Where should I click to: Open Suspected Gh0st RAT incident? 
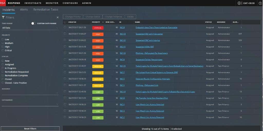point(145,47)
